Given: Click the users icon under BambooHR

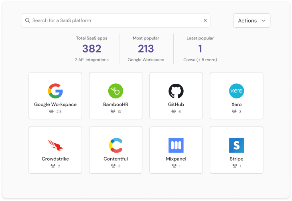Looking at the screenshot, I should (x=113, y=111).
